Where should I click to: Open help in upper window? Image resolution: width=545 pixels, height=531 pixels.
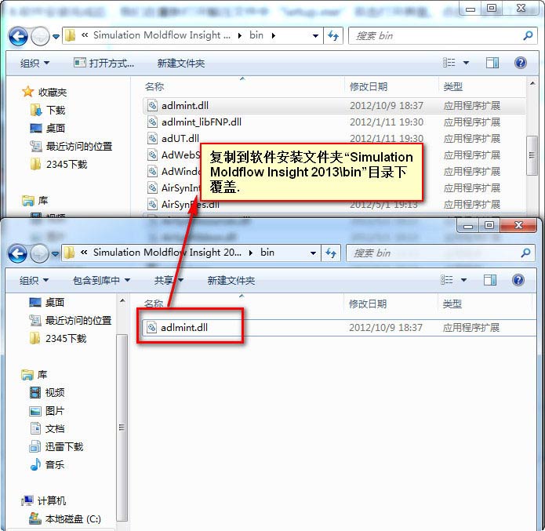(521, 63)
